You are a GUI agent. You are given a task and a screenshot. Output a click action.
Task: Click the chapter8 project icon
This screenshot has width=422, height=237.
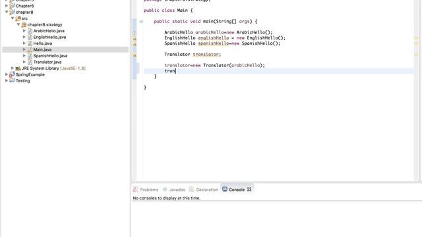point(12,12)
